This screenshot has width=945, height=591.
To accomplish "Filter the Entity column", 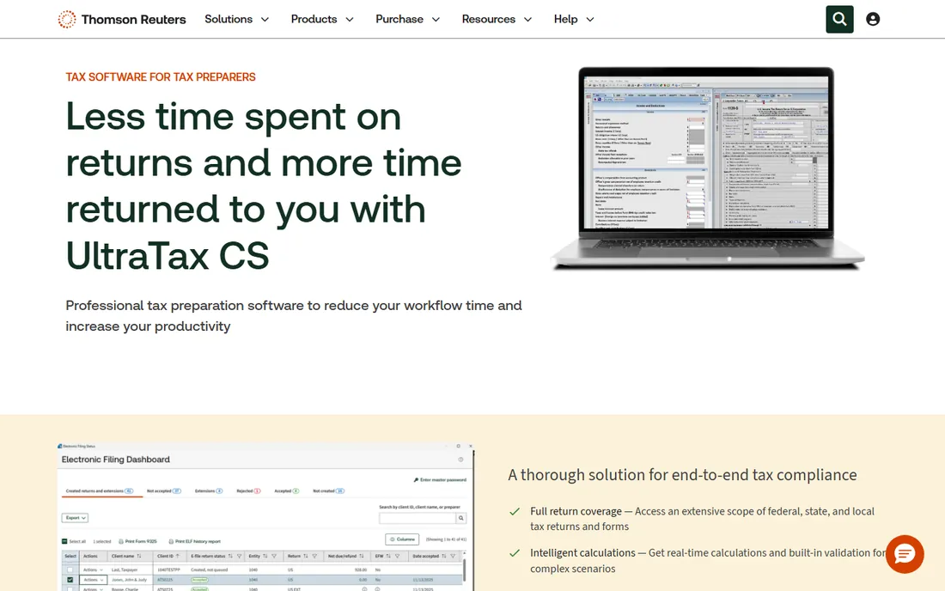I will click(x=274, y=556).
